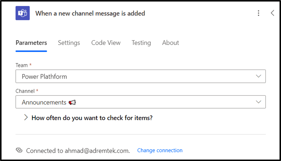Image resolution: width=281 pixels, height=161 pixels.
Task: Click the trigger title 'When a new channel message is added'
Action: [x=90, y=13]
